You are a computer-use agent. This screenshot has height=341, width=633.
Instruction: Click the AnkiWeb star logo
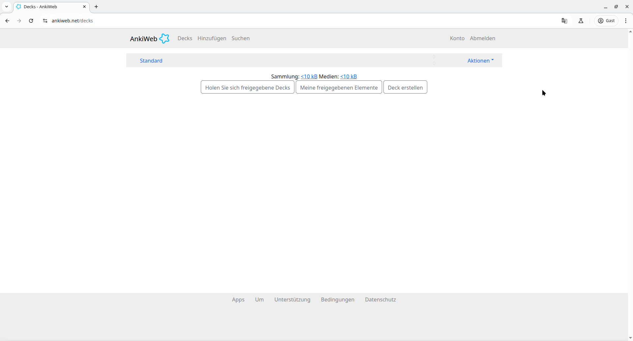(164, 39)
